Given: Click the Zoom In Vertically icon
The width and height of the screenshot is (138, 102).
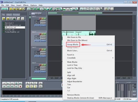Looking at the screenshot, I should coord(41,84).
